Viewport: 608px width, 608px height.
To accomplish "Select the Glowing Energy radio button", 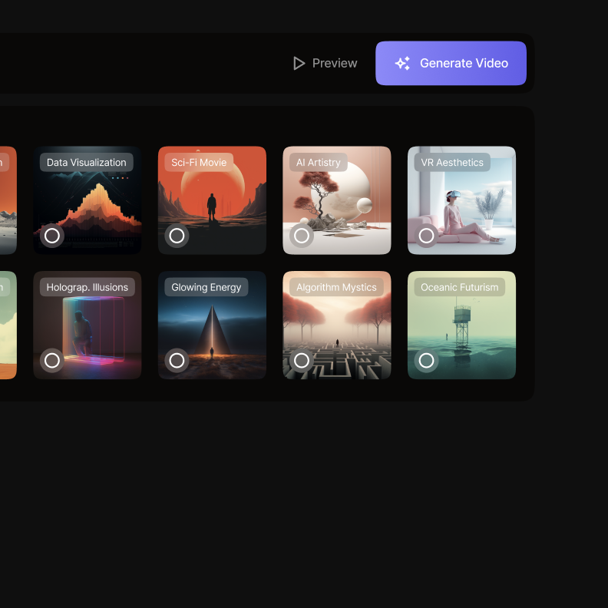I will [x=177, y=360].
